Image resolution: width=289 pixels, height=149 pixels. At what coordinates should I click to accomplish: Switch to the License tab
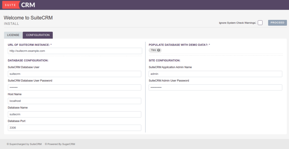(x=13, y=35)
